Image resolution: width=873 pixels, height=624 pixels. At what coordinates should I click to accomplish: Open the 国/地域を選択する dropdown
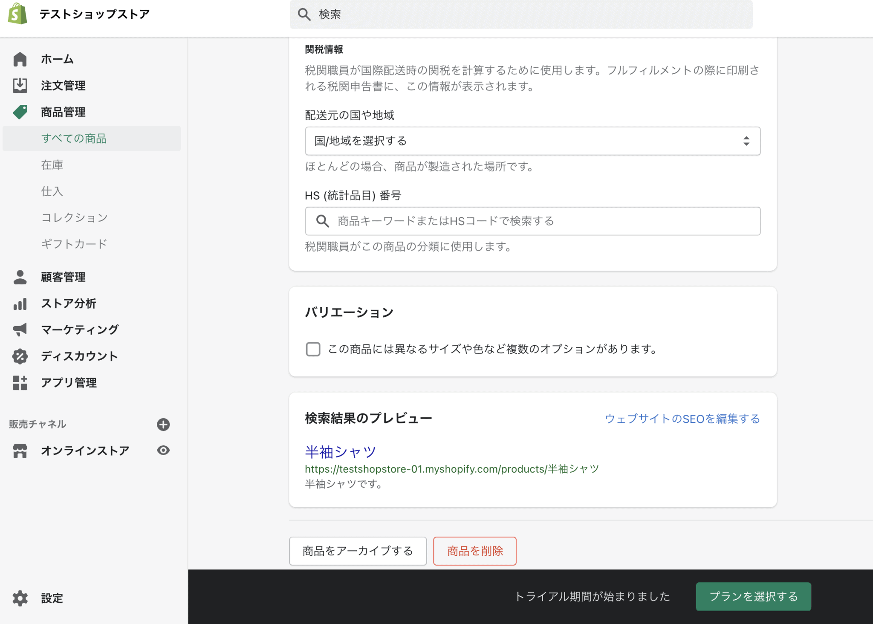coord(532,141)
